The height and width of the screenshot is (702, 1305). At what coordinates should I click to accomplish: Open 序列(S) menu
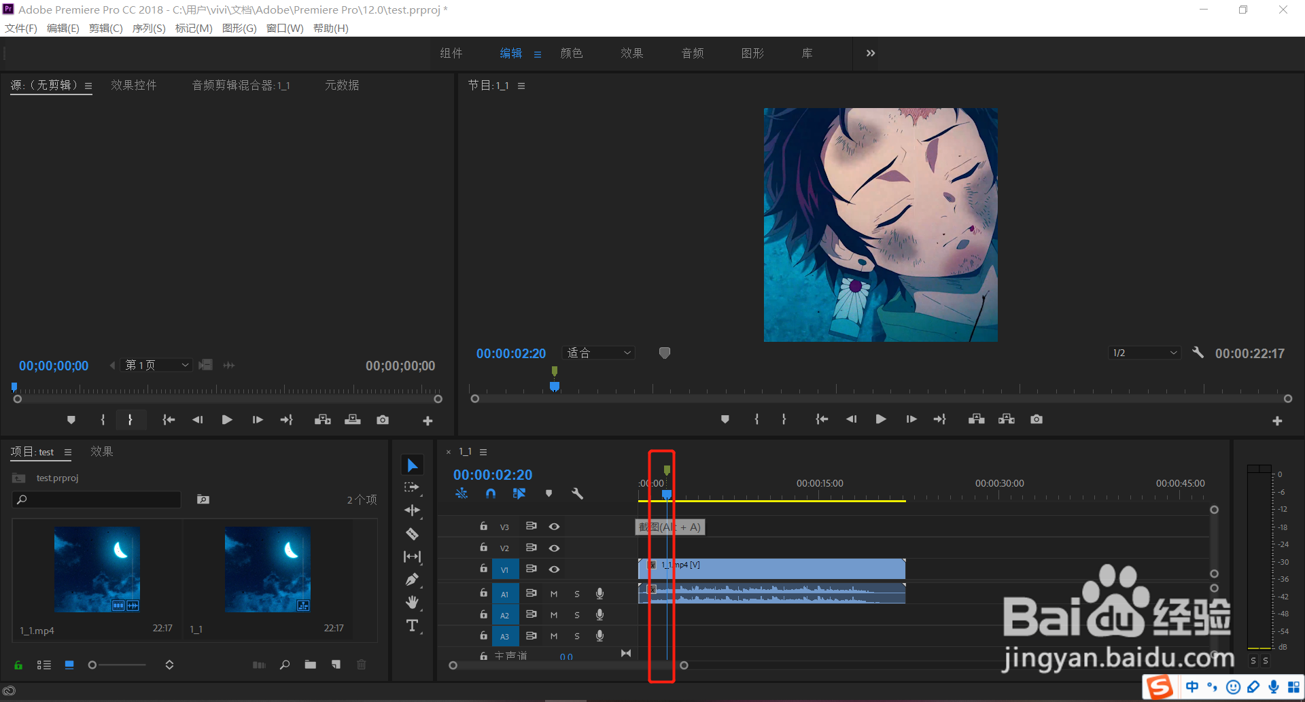coord(149,28)
